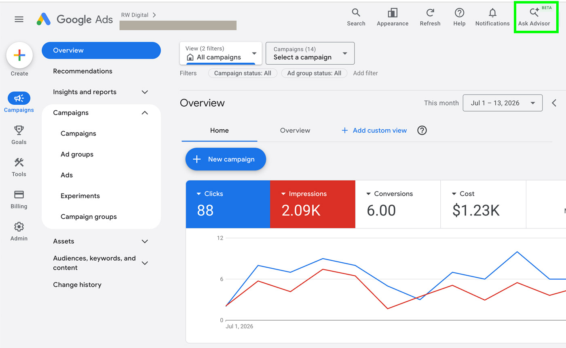Click the help question mark beside custom view
Screen dimensions: 566x348
(x=422, y=130)
